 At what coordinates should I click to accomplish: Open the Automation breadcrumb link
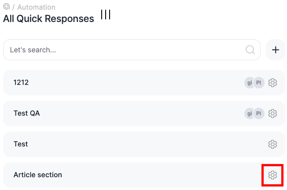tap(36, 7)
